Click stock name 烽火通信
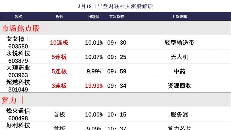Screen dimensions: 231x130 click(18, 111)
